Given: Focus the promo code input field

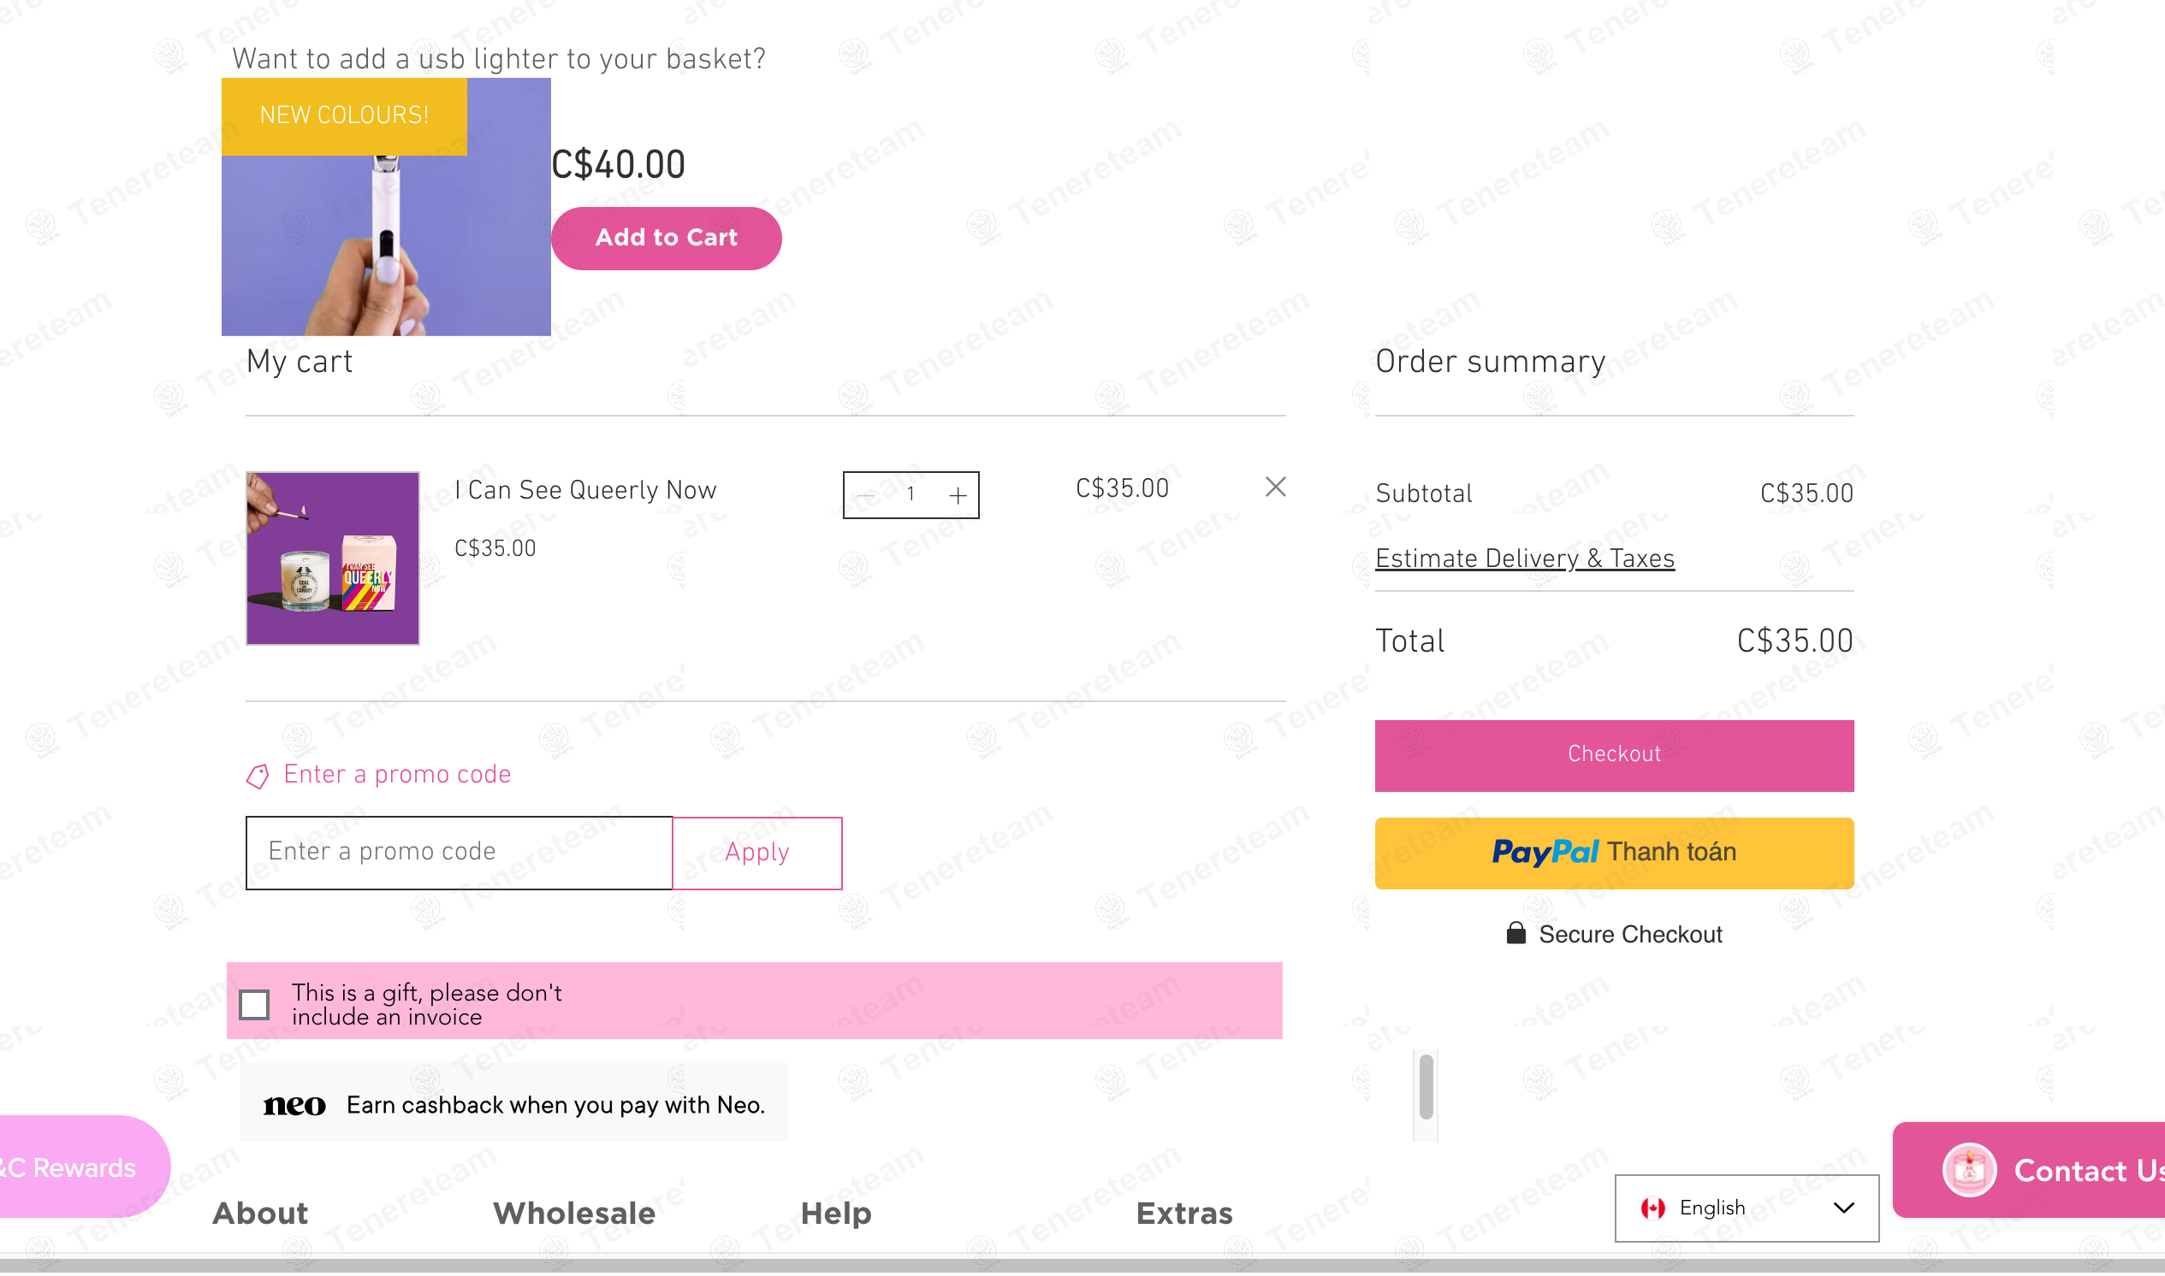Looking at the screenshot, I should click(460, 854).
